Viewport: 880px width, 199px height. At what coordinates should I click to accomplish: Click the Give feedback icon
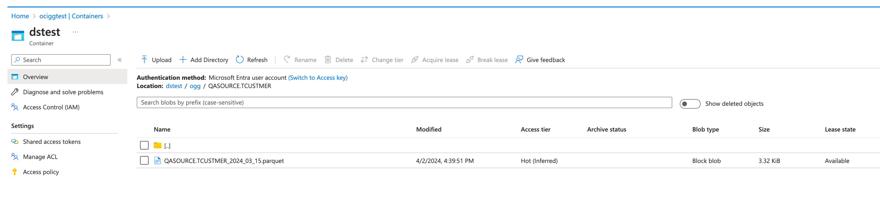(x=519, y=60)
